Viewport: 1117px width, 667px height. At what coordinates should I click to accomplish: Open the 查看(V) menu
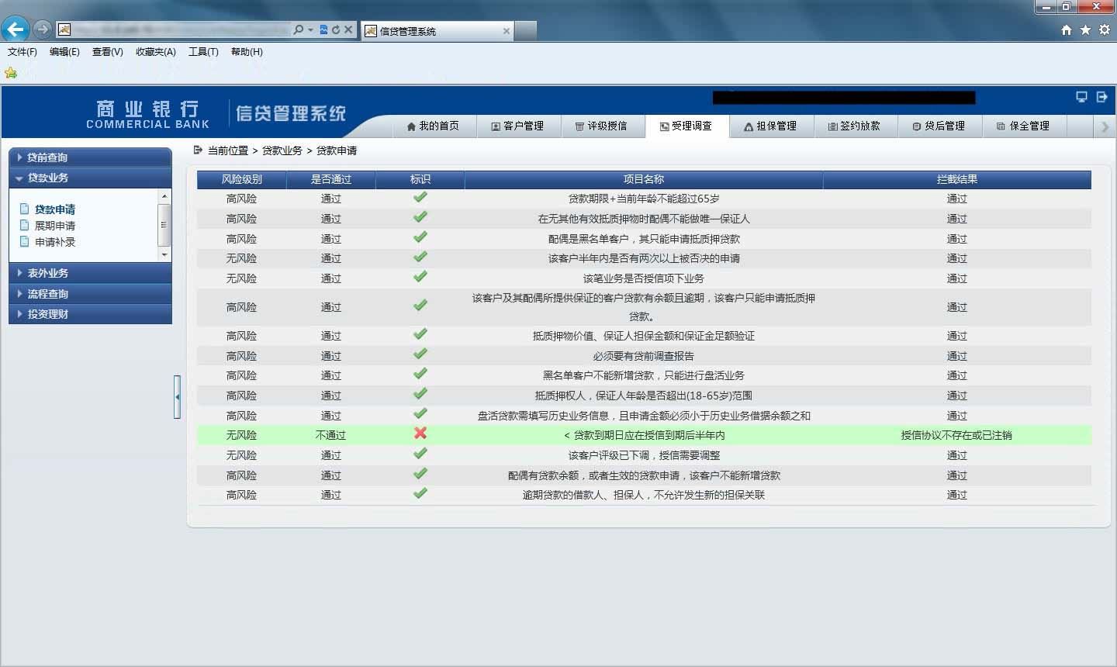coord(108,52)
